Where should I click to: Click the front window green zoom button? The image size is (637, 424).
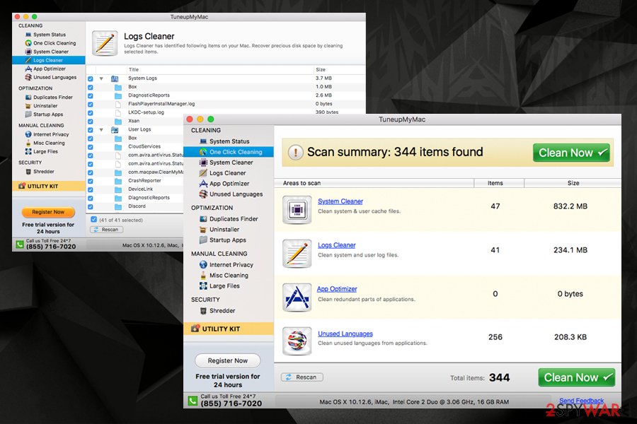click(210, 119)
